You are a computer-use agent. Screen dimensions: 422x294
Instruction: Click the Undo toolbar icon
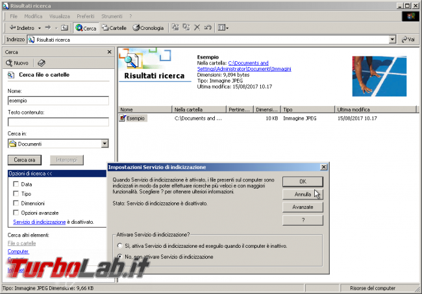pyautogui.click(x=208, y=27)
